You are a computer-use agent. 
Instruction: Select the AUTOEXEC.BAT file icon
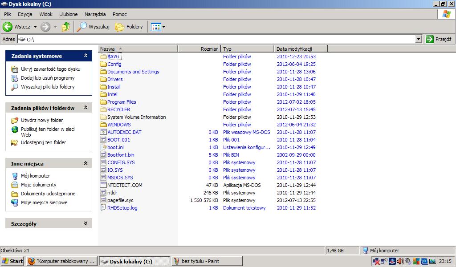(103, 132)
